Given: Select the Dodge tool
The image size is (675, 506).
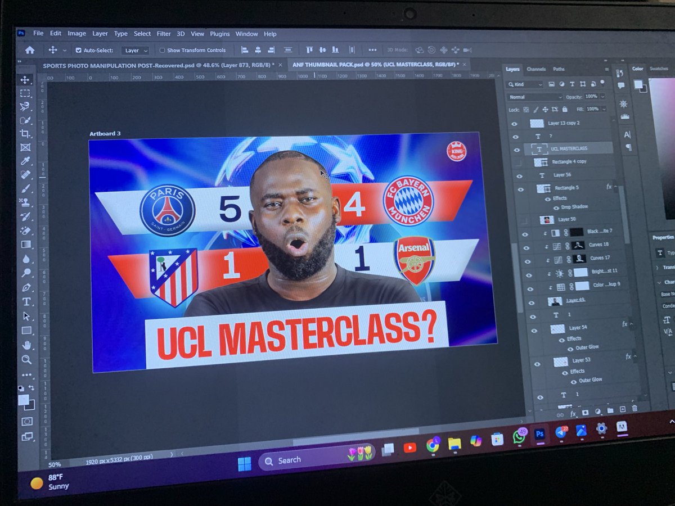Looking at the screenshot, I should (26, 273).
